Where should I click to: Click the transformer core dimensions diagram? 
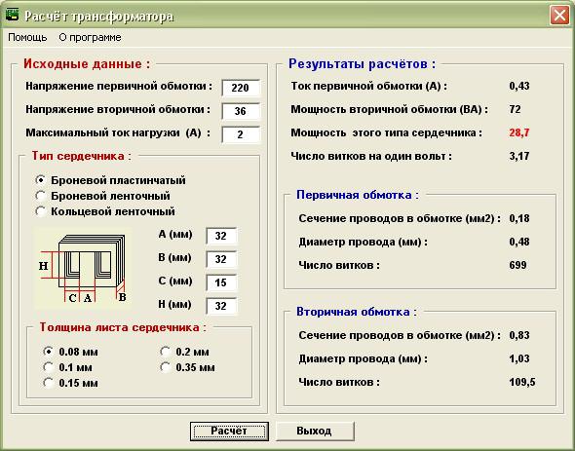(x=83, y=269)
